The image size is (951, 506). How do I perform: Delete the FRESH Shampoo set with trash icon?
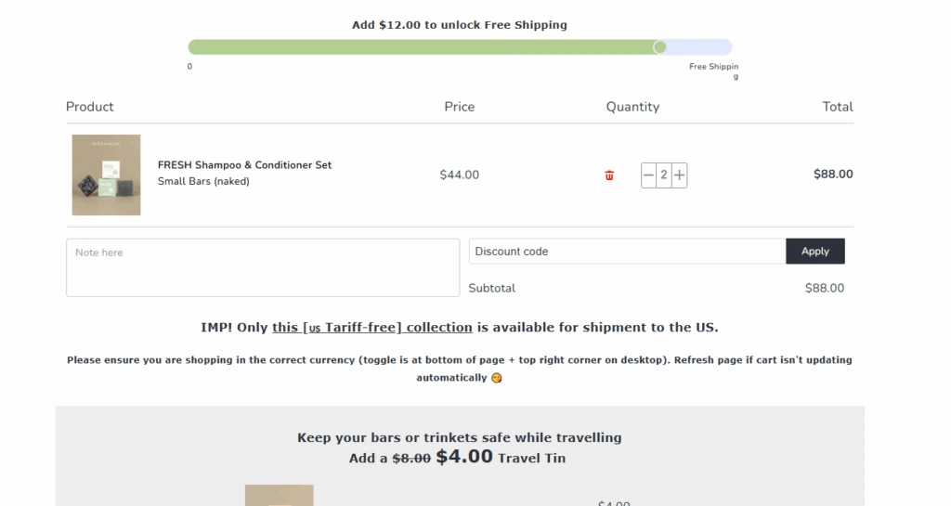coord(609,175)
